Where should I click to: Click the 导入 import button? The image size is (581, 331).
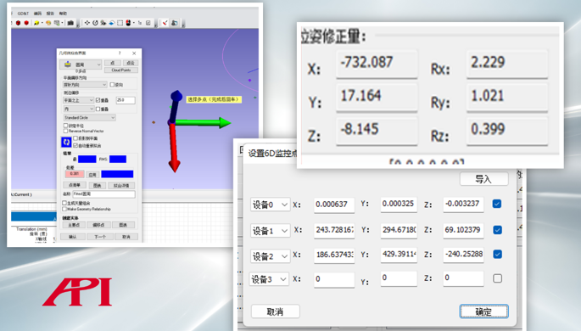(484, 179)
